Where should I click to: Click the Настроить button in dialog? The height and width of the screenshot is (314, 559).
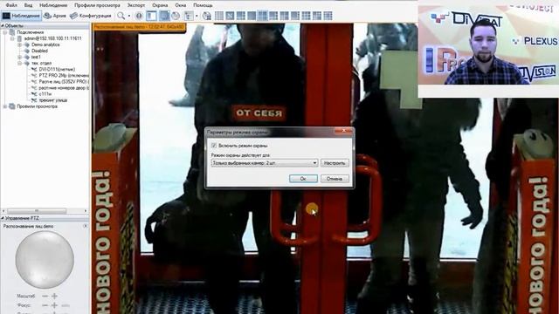coord(335,163)
